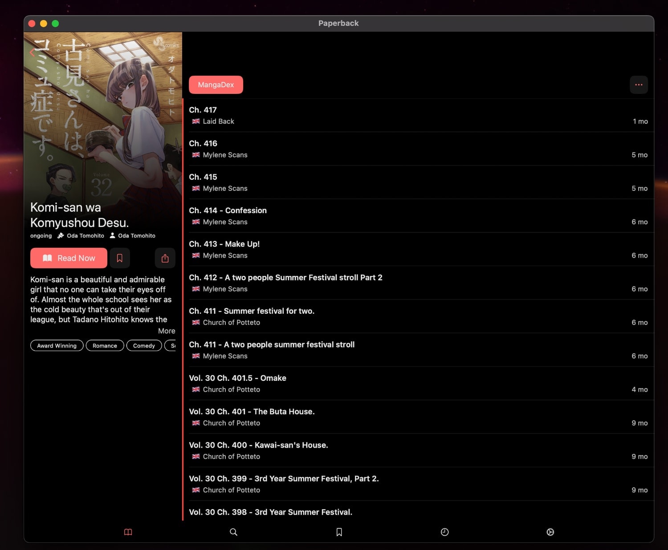This screenshot has width=668, height=550.
Task: Select the MangaDex source tab
Action: pyautogui.click(x=216, y=85)
